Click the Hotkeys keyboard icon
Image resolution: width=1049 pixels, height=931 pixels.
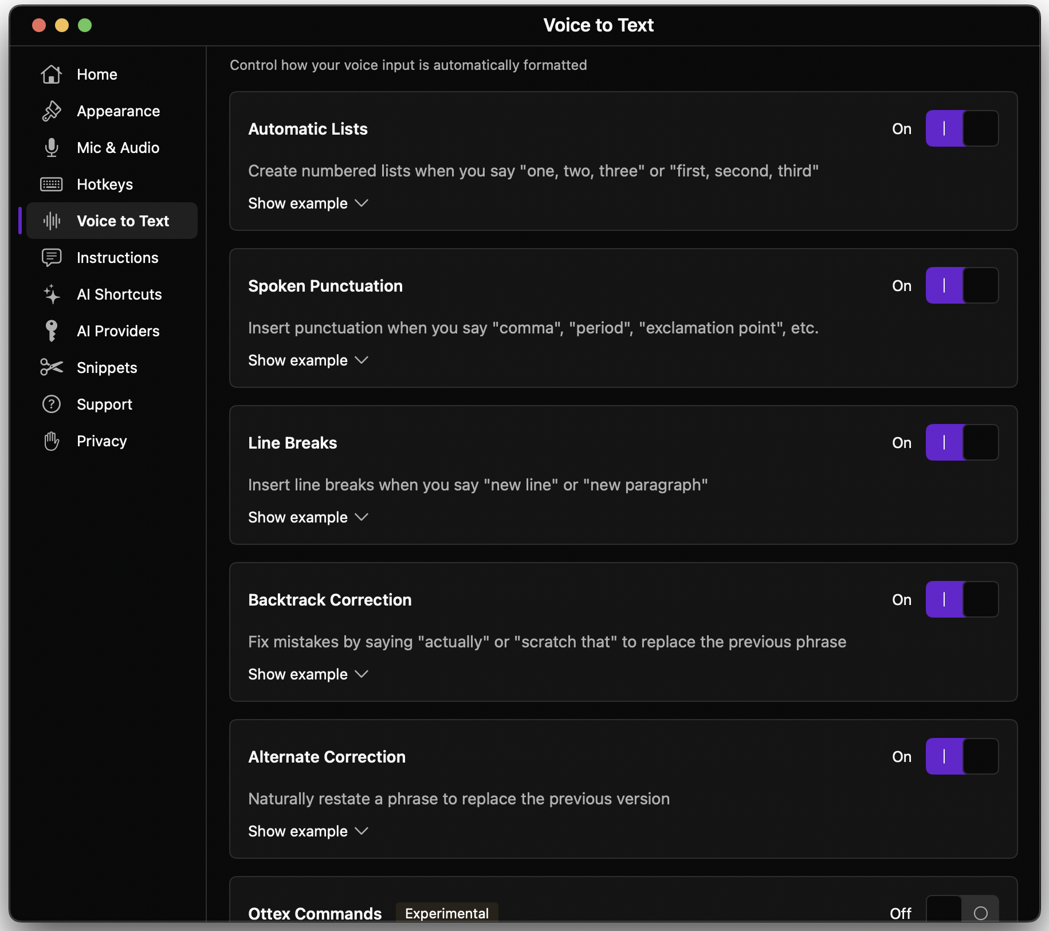[x=52, y=184]
